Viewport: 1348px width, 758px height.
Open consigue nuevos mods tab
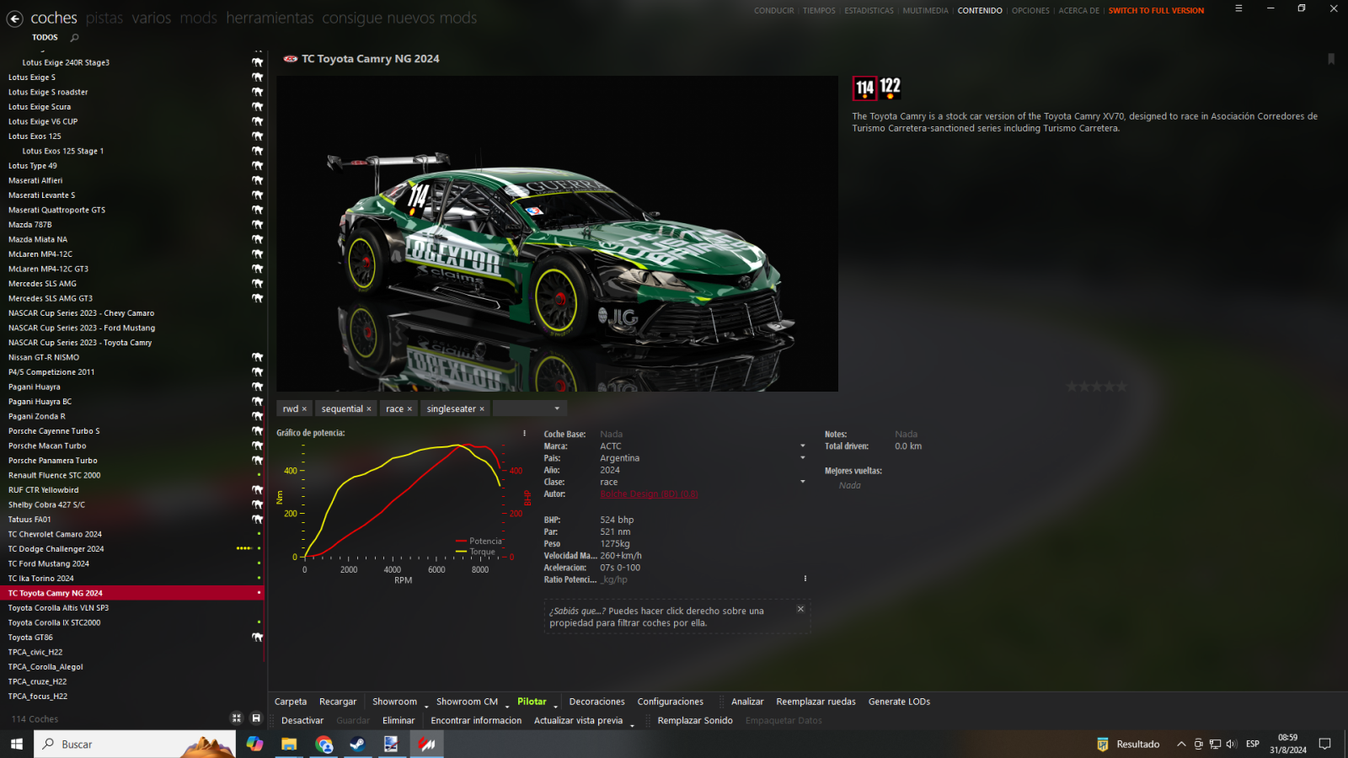[x=399, y=18]
